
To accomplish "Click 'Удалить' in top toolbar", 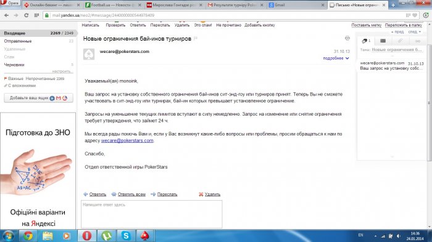I will click(182, 25).
